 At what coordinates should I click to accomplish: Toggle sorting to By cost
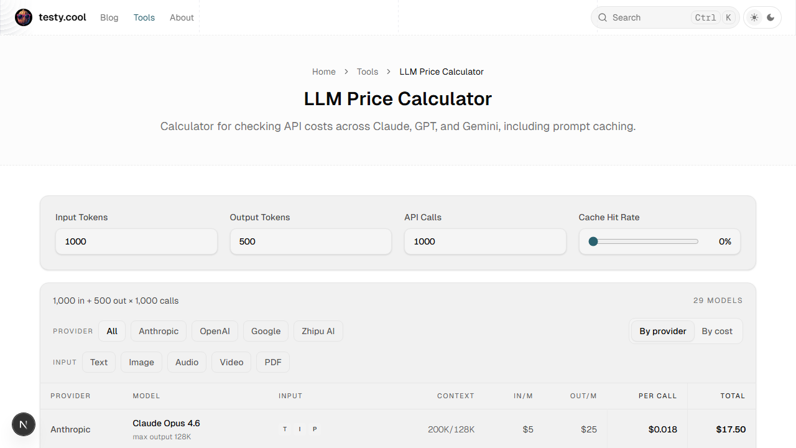(716, 331)
